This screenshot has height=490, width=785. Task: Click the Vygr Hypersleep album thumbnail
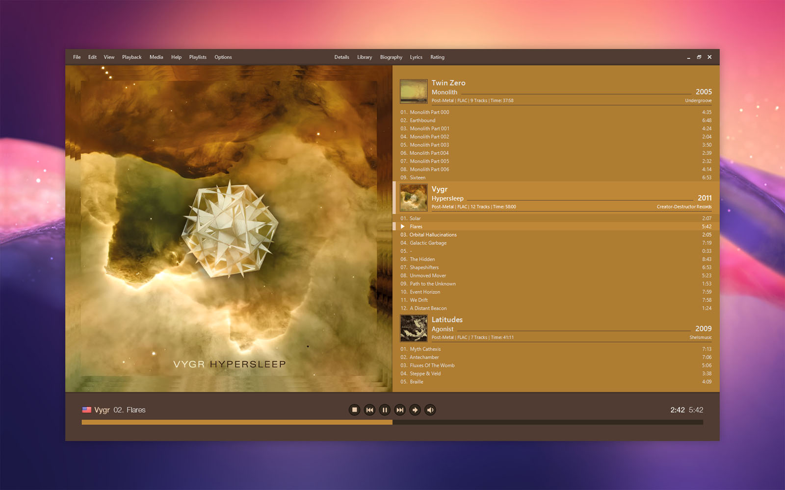(414, 197)
